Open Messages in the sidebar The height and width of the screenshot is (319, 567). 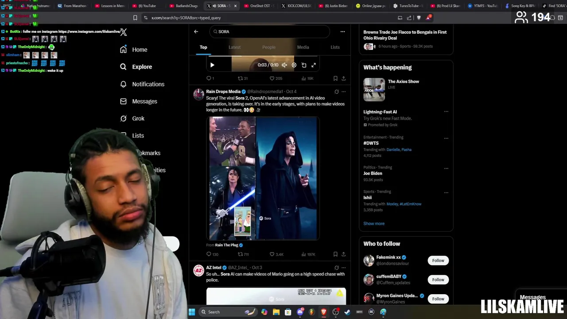point(139,101)
